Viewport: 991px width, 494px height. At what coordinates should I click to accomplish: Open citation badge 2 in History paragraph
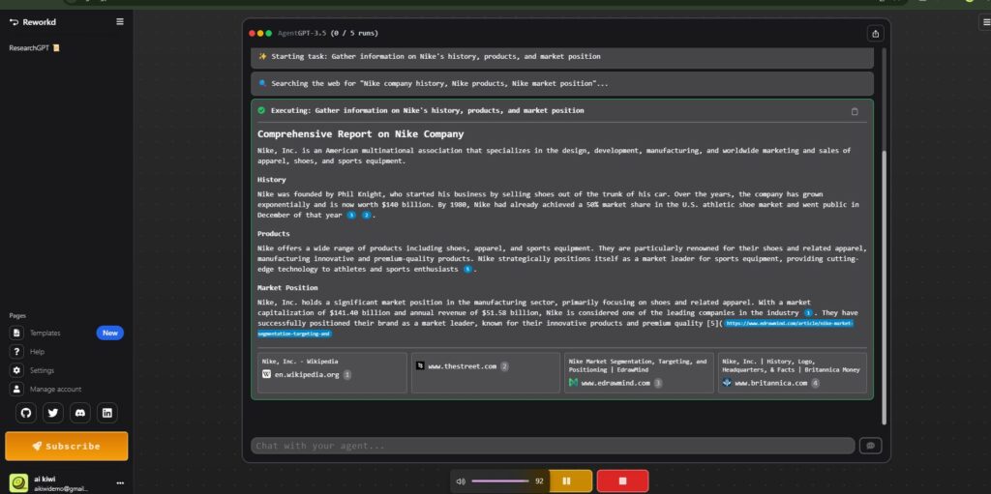[366, 216]
